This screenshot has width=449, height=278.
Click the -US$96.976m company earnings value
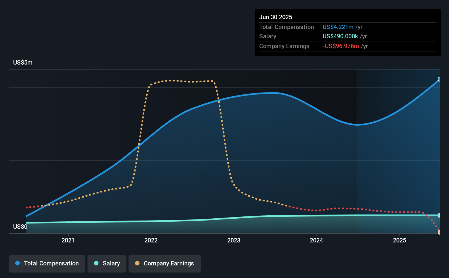pos(341,46)
